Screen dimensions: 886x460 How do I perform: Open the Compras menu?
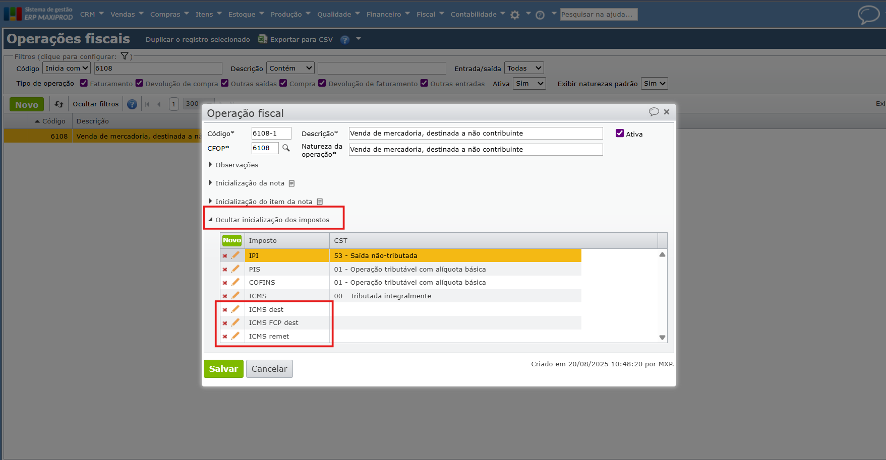click(x=169, y=14)
